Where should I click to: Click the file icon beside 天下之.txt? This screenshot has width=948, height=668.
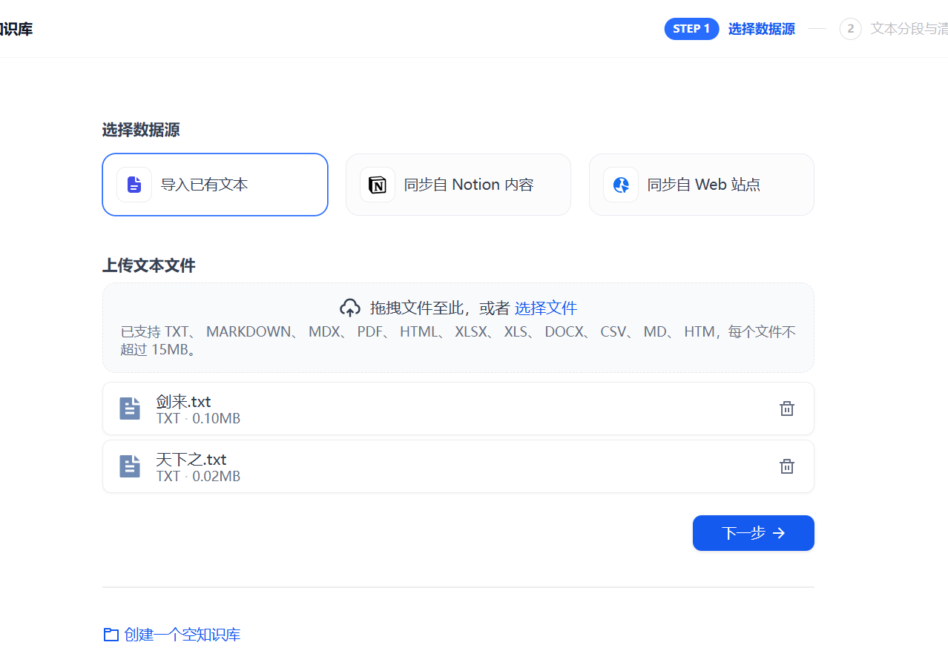click(x=130, y=466)
